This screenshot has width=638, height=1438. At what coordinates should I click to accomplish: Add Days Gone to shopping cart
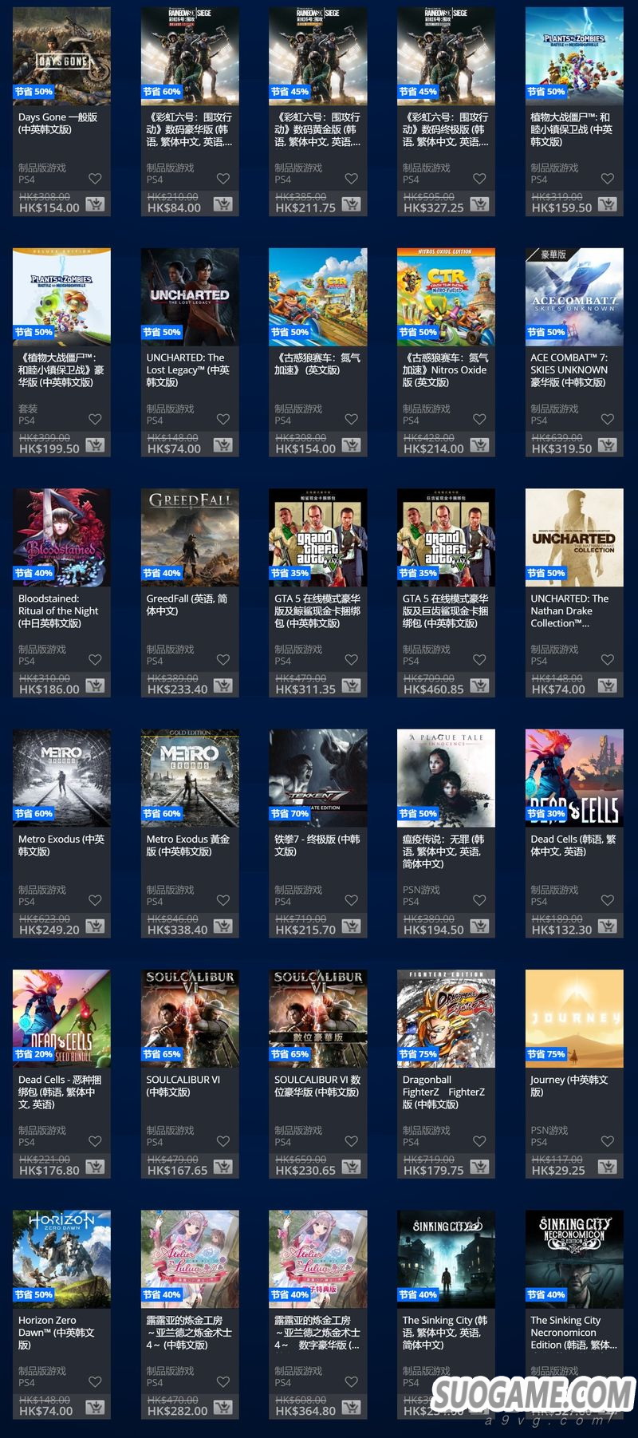95,205
